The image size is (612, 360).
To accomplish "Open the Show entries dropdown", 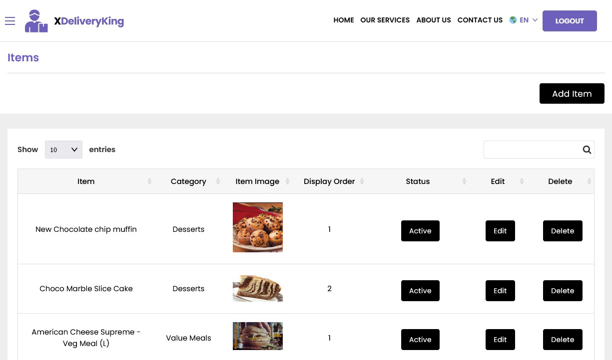I will click(x=63, y=149).
